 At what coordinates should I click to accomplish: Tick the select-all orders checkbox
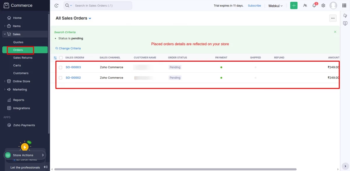click(x=61, y=58)
